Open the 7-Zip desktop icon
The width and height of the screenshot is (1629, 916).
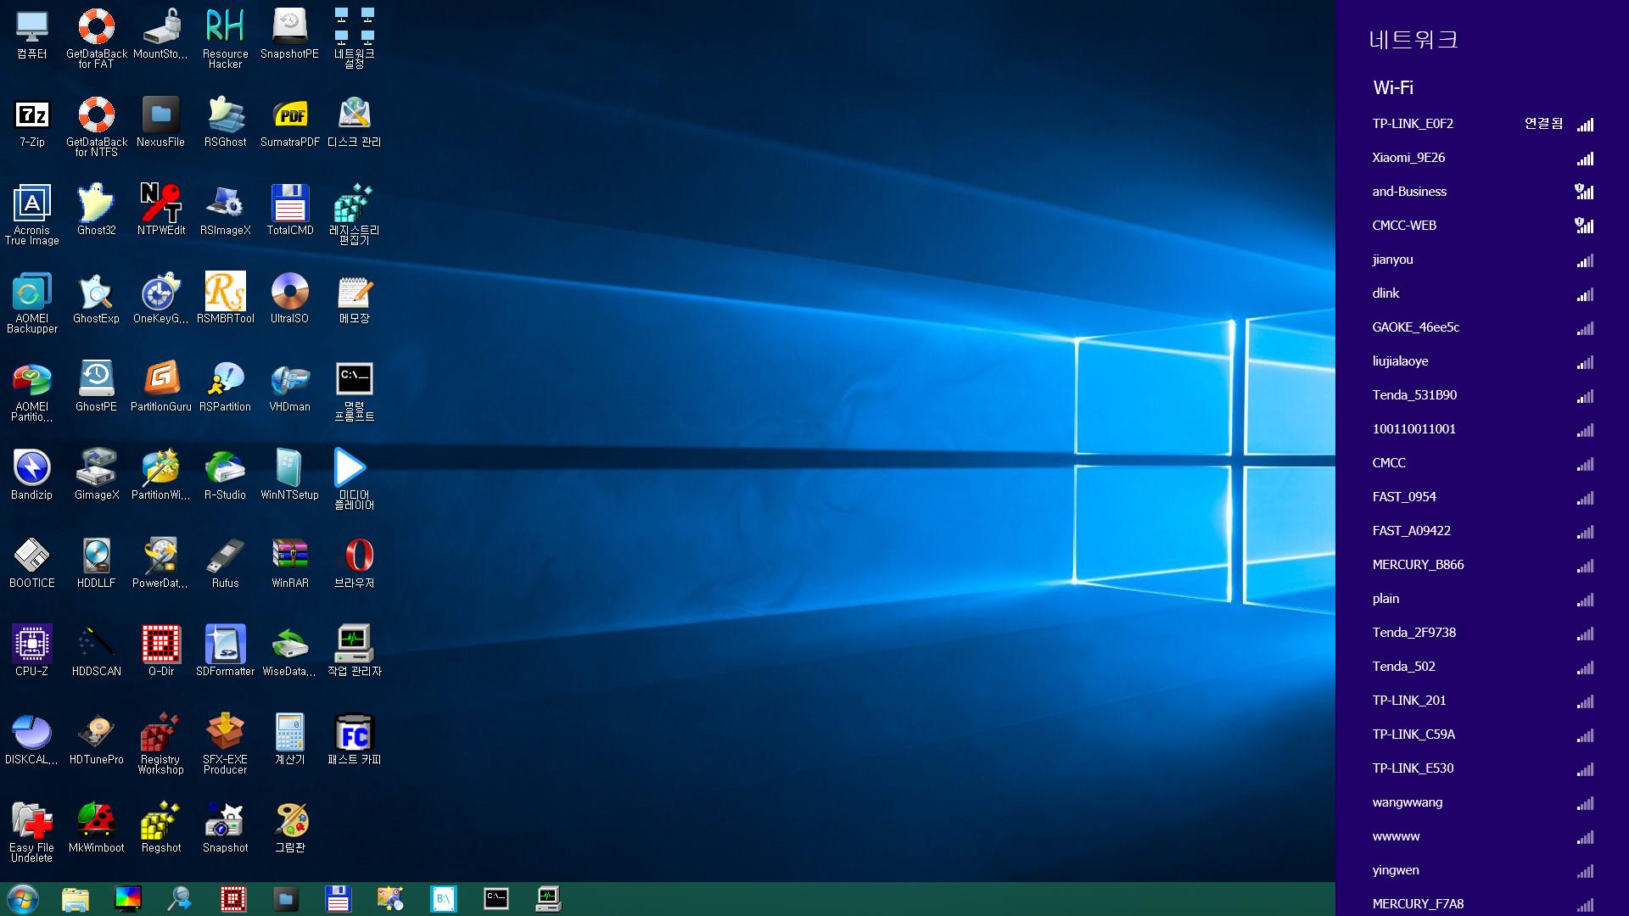[32, 123]
